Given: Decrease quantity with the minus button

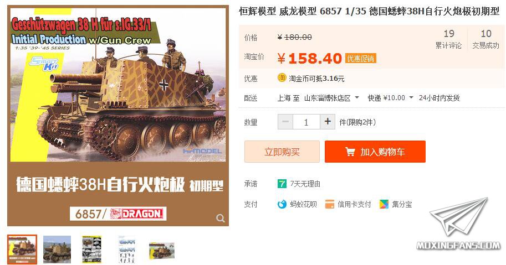Looking at the screenshot, I should pyautogui.click(x=285, y=122).
